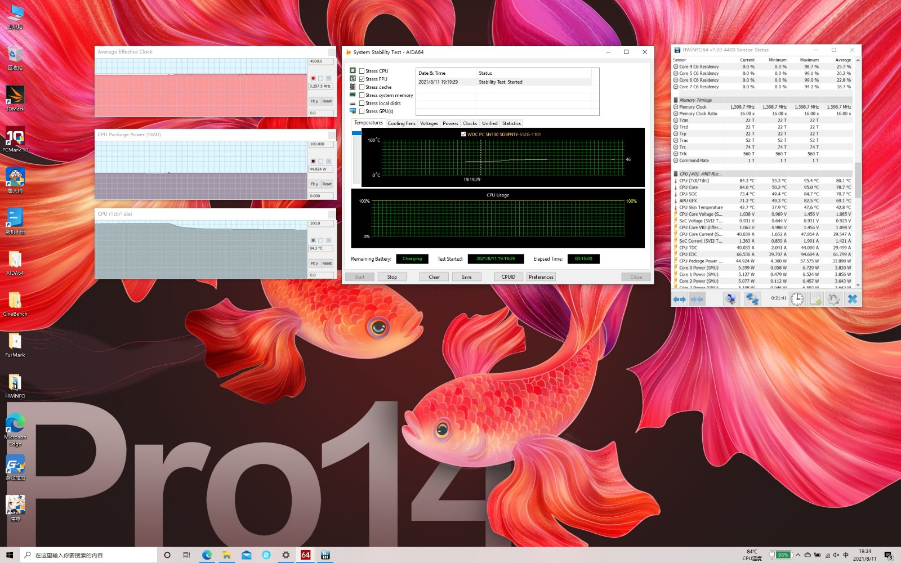Open Settings gear in the taskbar
This screenshot has width=901, height=563.
pyautogui.click(x=286, y=555)
